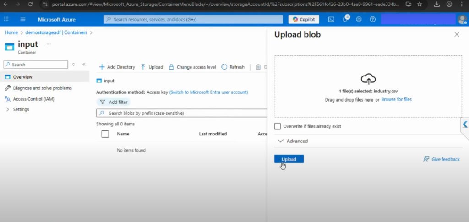Click Upload in the container toolbar

coord(152,67)
